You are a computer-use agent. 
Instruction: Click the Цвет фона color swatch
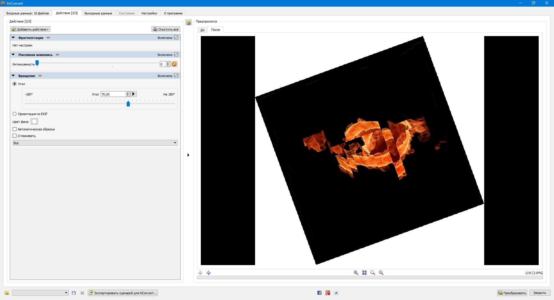pyautogui.click(x=34, y=121)
